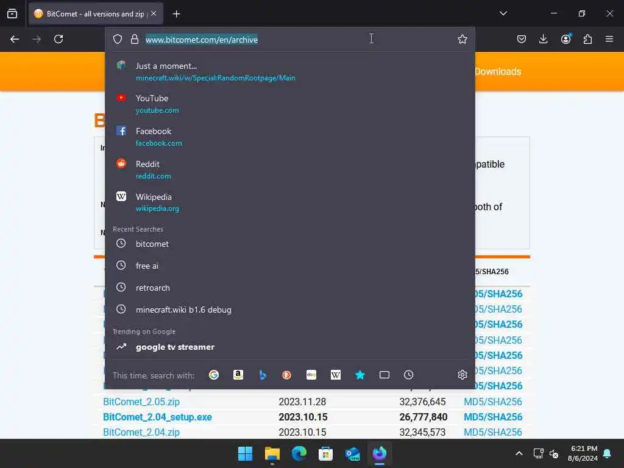The width and height of the screenshot is (624, 468).
Task: Show hidden system tray icons
Action: click(x=519, y=453)
